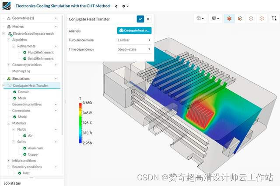Screen dimensions: 280x186
Task: Collapse the Electronic cooling case mesh tree
Action: (x=3, y=34)
